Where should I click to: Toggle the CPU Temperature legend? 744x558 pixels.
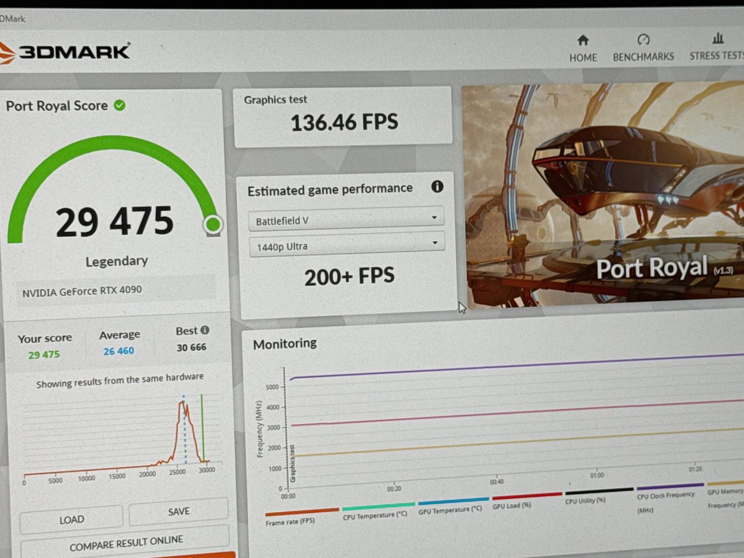click(x=378, y=511)
